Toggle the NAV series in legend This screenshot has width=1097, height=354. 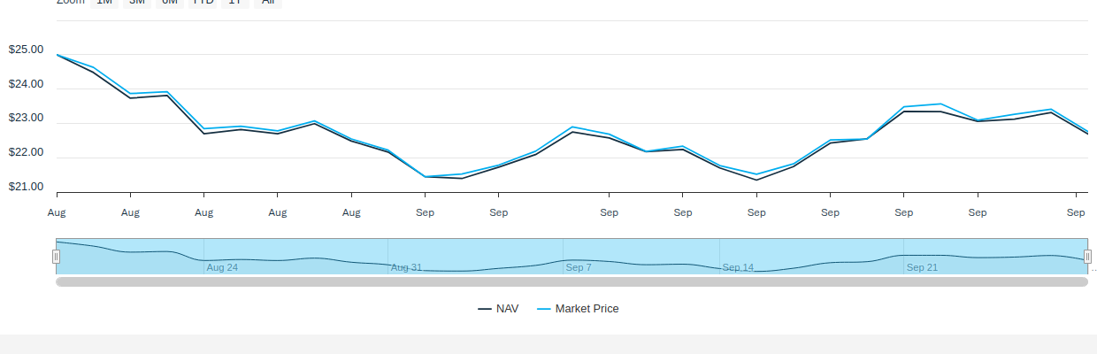[507, 309]
